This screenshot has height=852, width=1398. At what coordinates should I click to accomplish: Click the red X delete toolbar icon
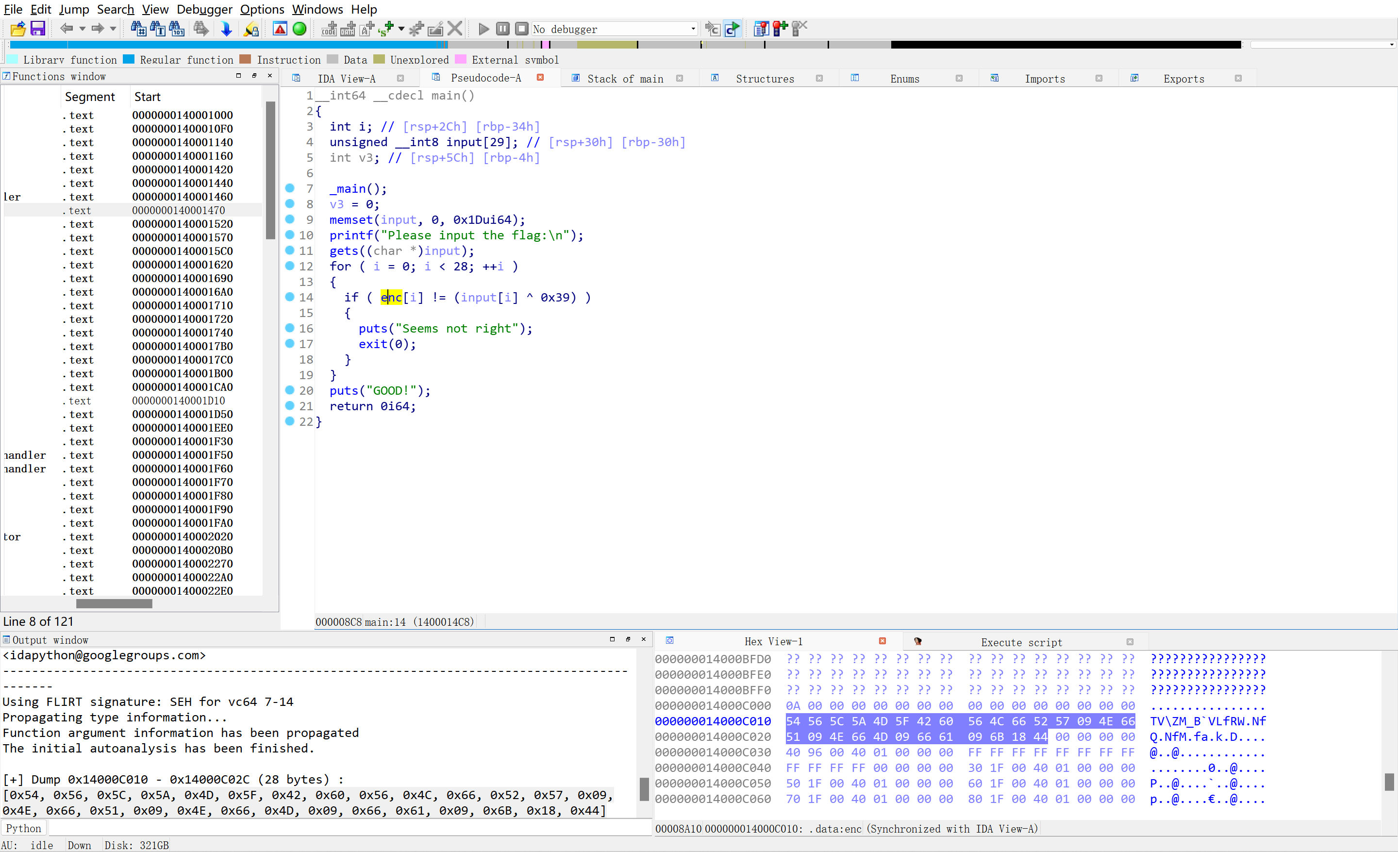[x=454, y=28]
